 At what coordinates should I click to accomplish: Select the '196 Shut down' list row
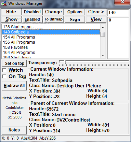[x=51, y=57]
